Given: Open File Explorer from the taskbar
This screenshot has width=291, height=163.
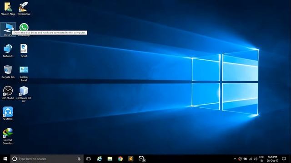Looking at the screenshot, I should (110, 159).
